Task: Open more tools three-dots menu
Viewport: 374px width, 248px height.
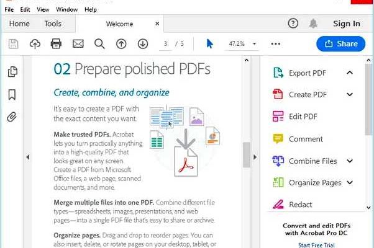Action: pos(275,44)
